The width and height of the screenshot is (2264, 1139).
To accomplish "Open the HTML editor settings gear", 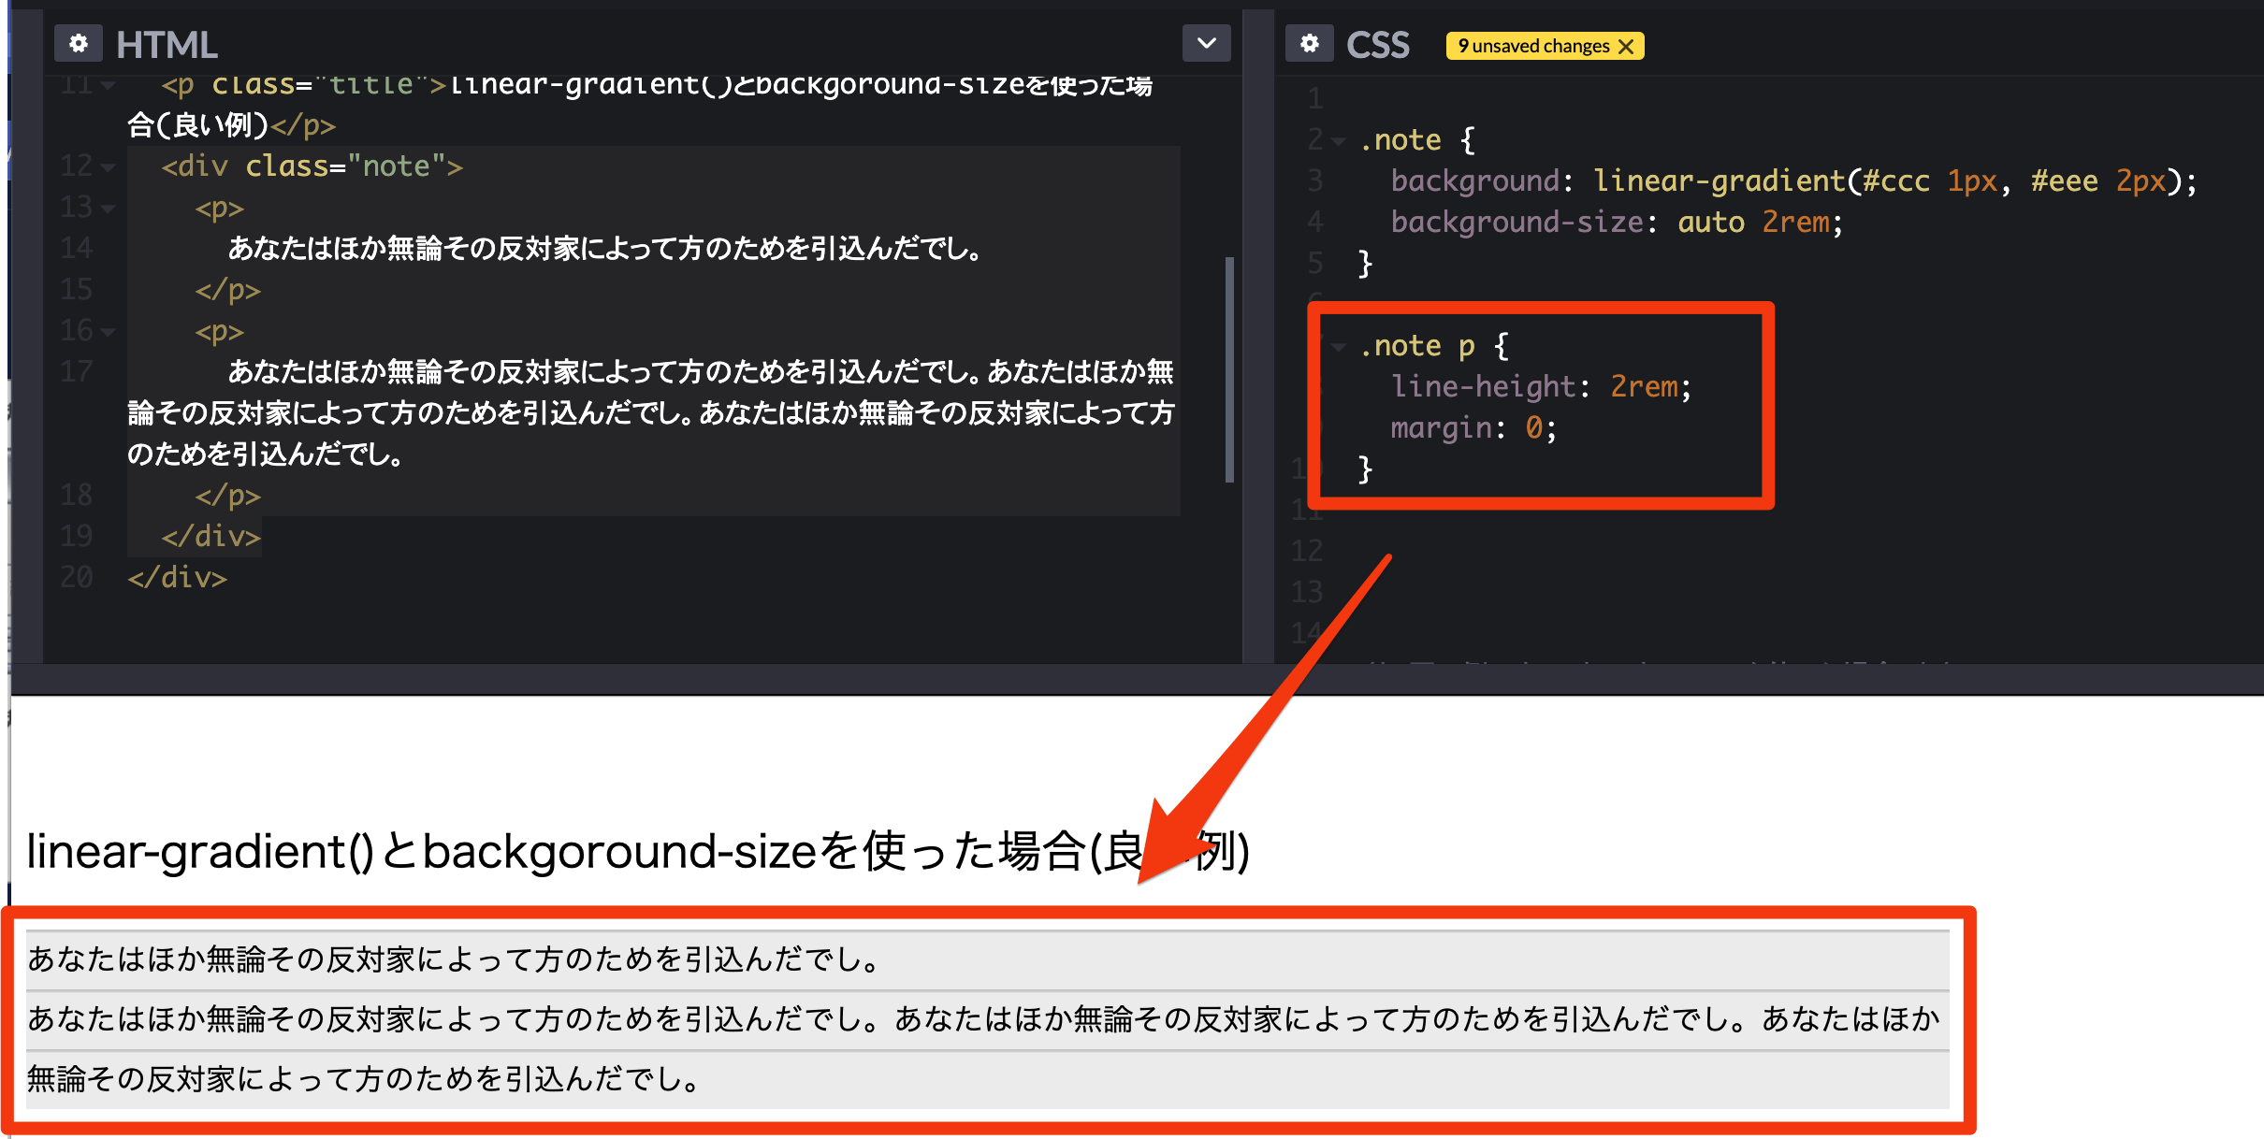I will coord(79,44).
